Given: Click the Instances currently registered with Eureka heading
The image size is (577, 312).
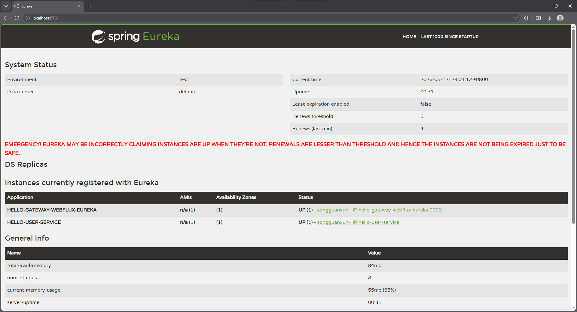Looking at the screenshot, I should 82,183.
